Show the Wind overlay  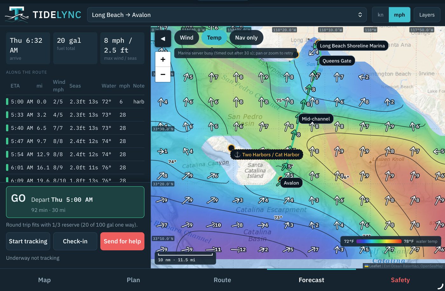[187, 38]
